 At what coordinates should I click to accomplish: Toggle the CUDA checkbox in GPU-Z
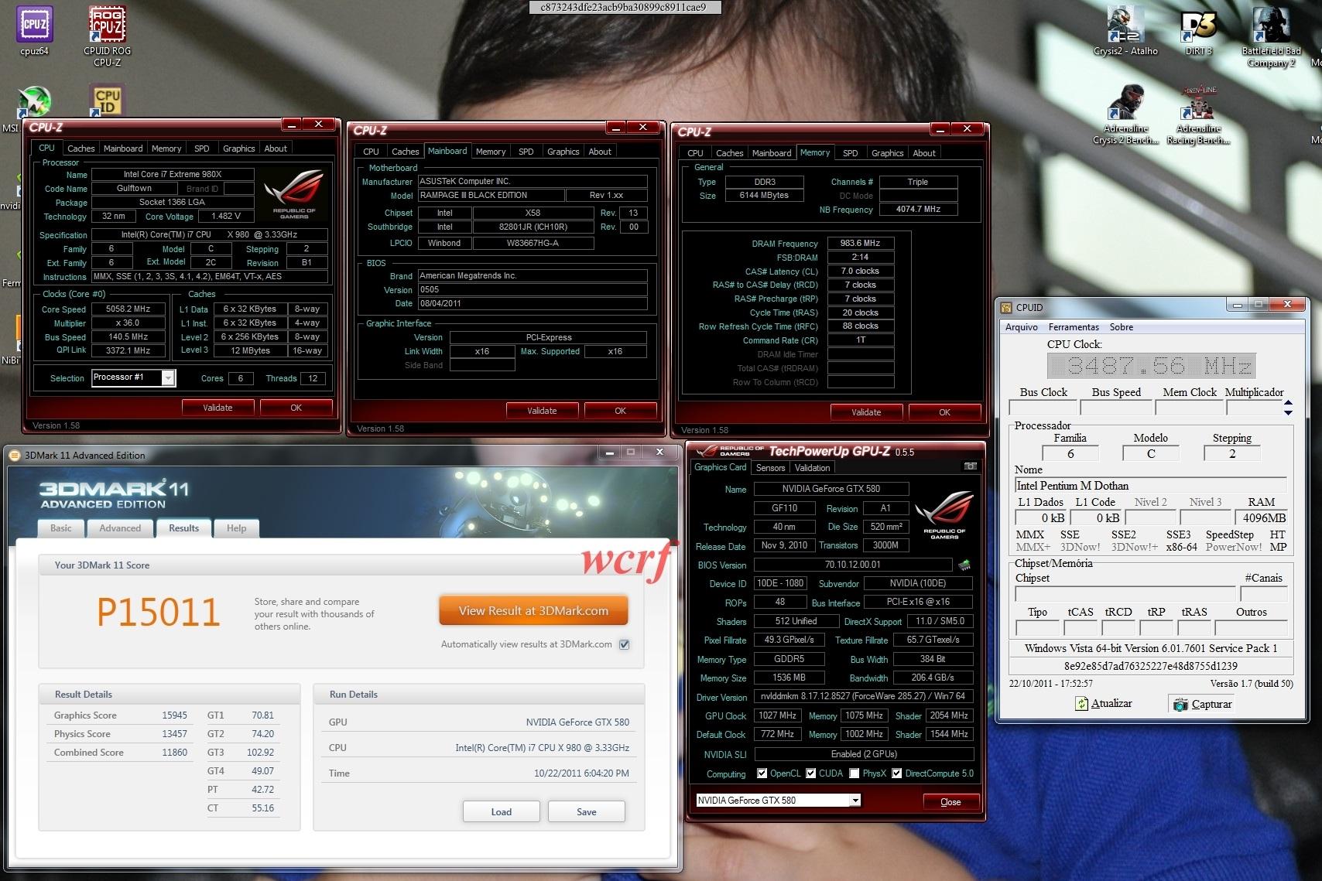tap(811, 773)
